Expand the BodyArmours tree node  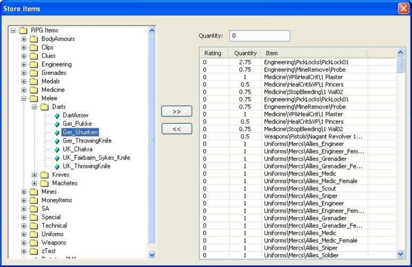tap(24, 39)
